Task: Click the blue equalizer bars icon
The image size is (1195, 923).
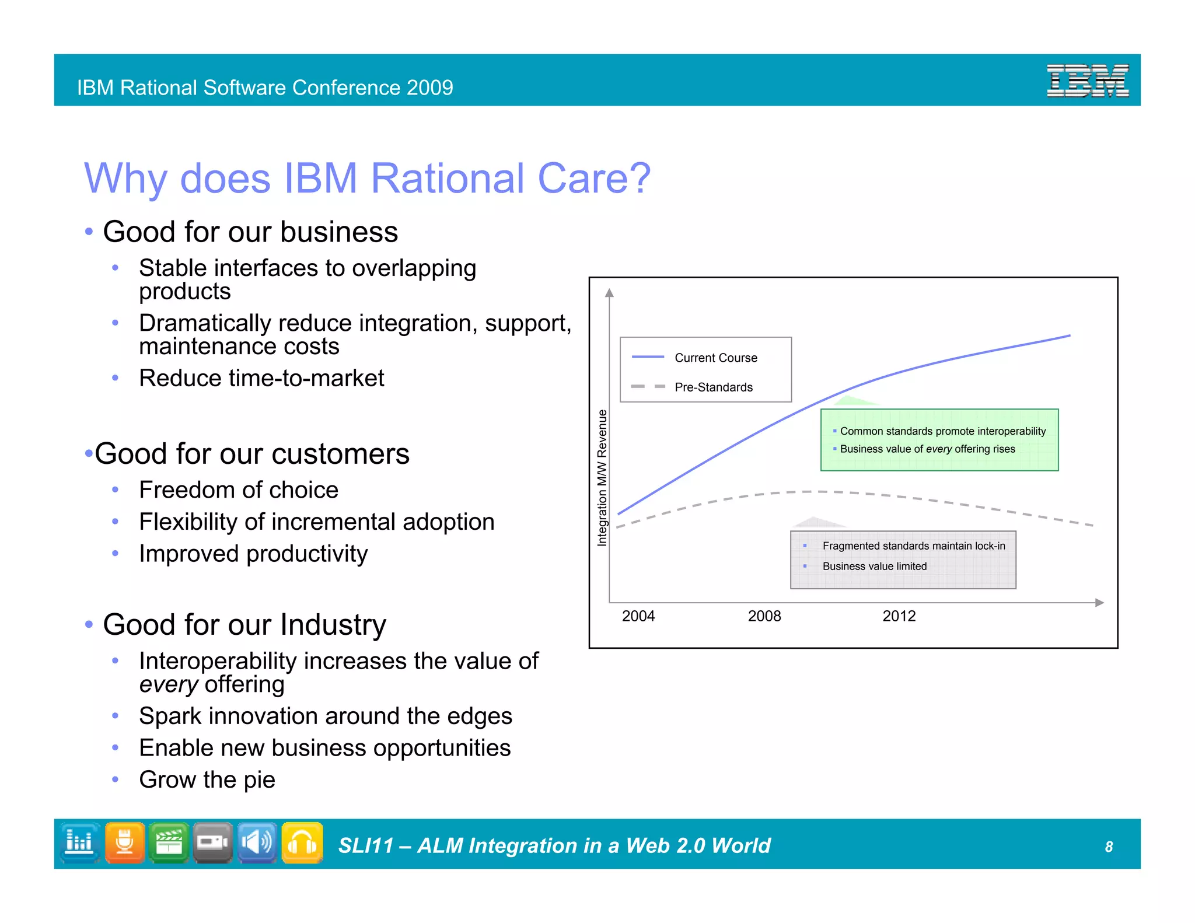Action: (79, 842)
